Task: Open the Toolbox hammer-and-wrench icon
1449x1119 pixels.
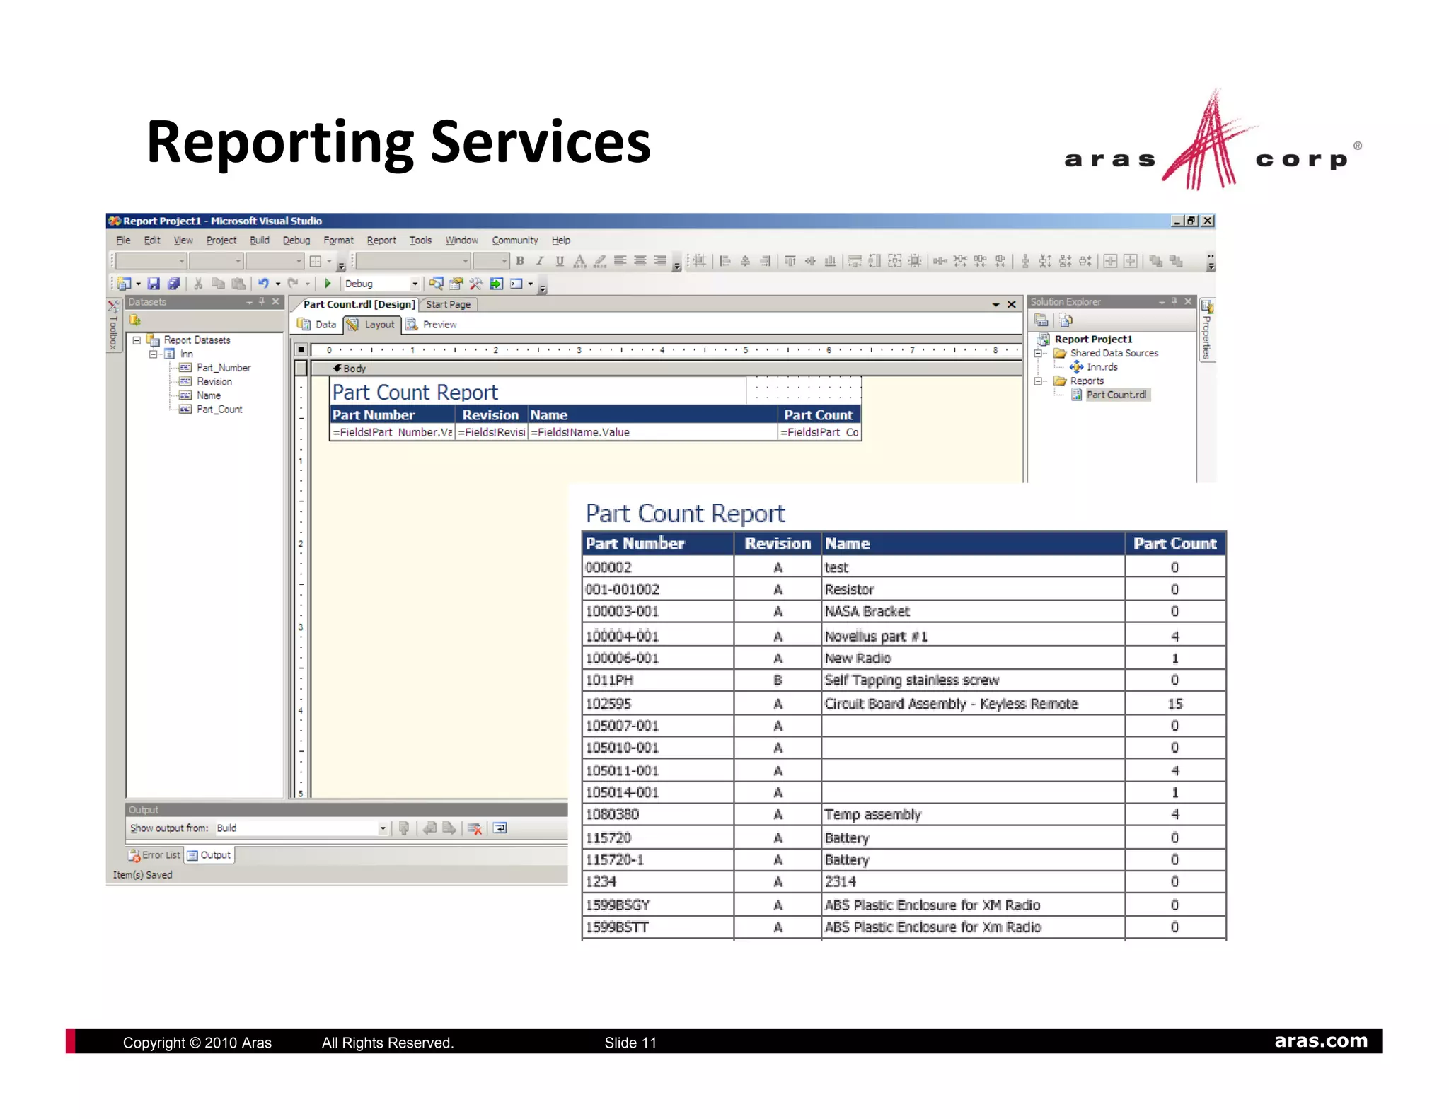Action: point(476,284)
